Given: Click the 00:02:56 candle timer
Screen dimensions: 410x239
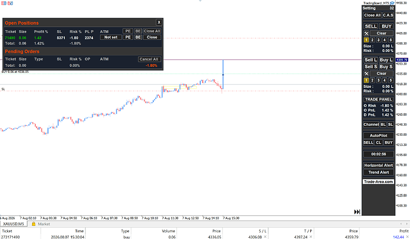Looking at the screenshot, I should [379, 154].
